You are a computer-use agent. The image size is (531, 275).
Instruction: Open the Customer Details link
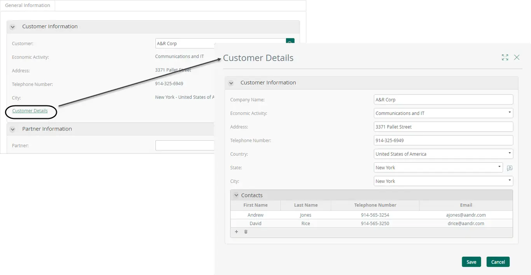pyautogui.click(x=30, y=111)
